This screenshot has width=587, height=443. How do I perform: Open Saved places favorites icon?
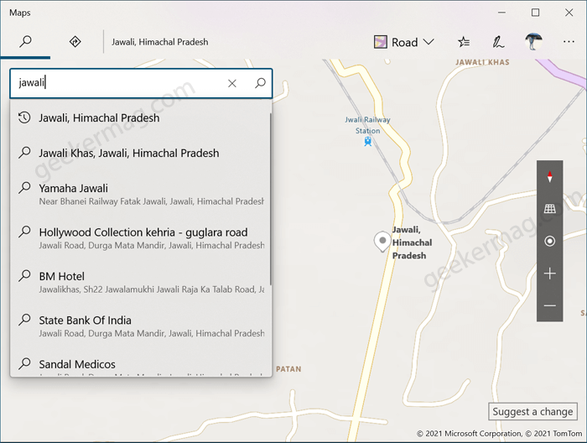click(464, 42)
